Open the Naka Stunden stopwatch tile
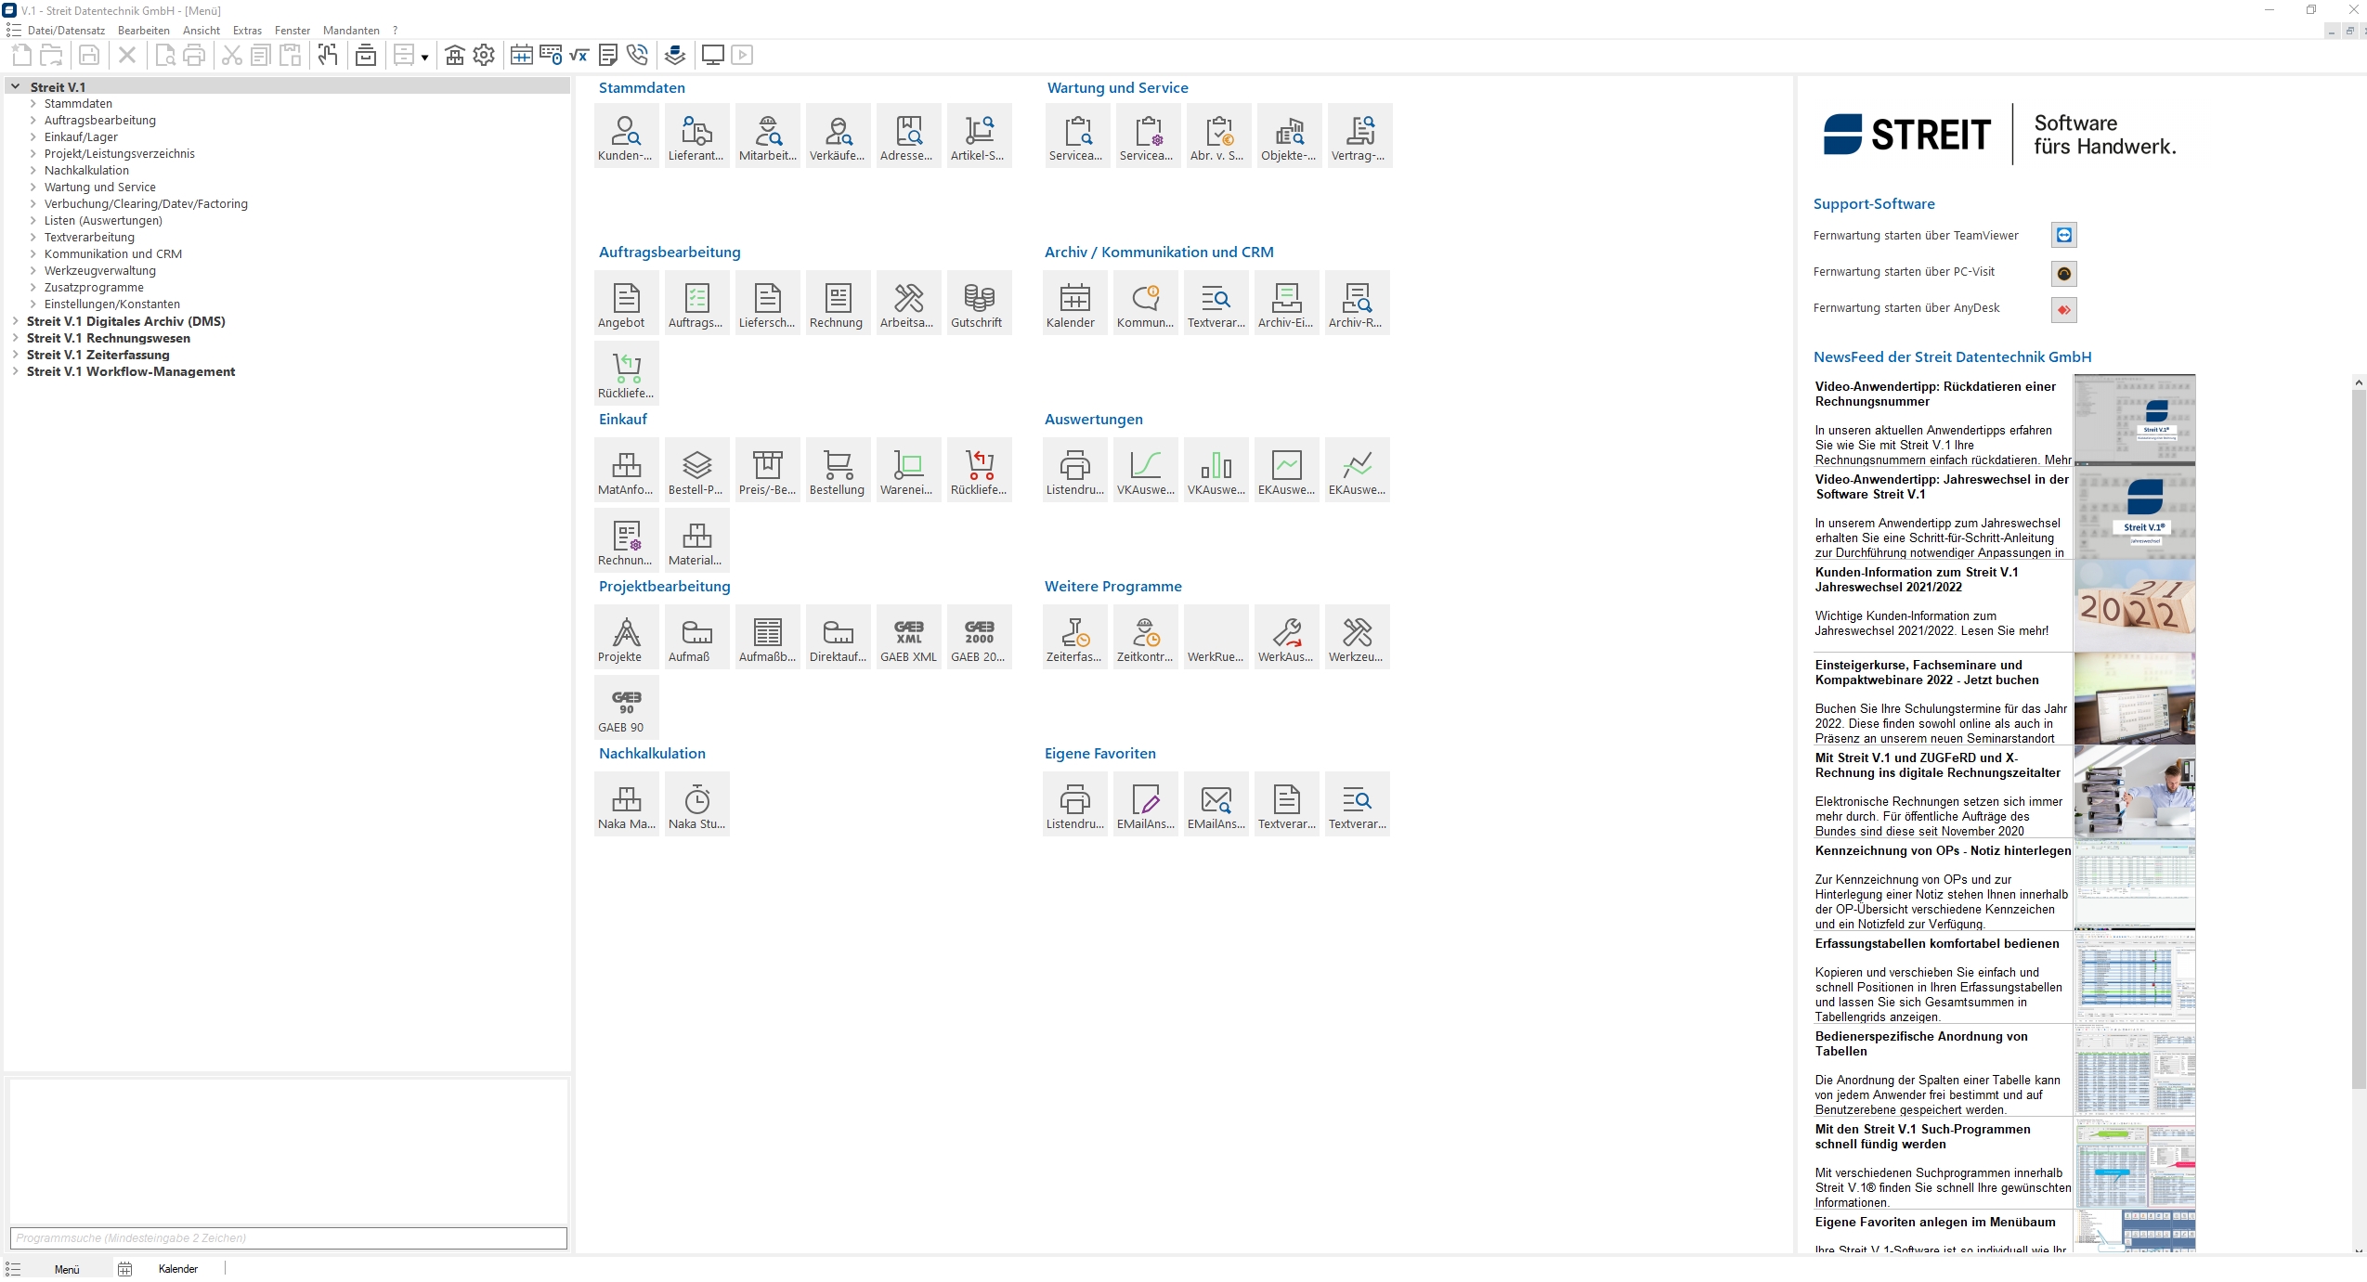 (696, 804)
